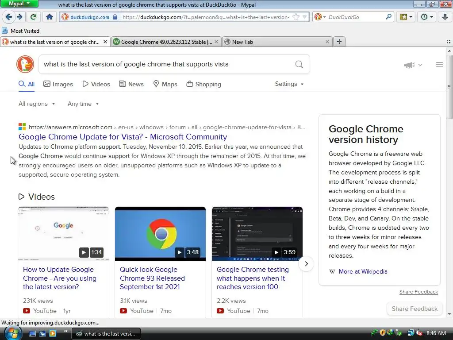Close the DuckDuckGo search results tab
The image size is (453, 340).
pyautogui.click(x=105, y=42)
